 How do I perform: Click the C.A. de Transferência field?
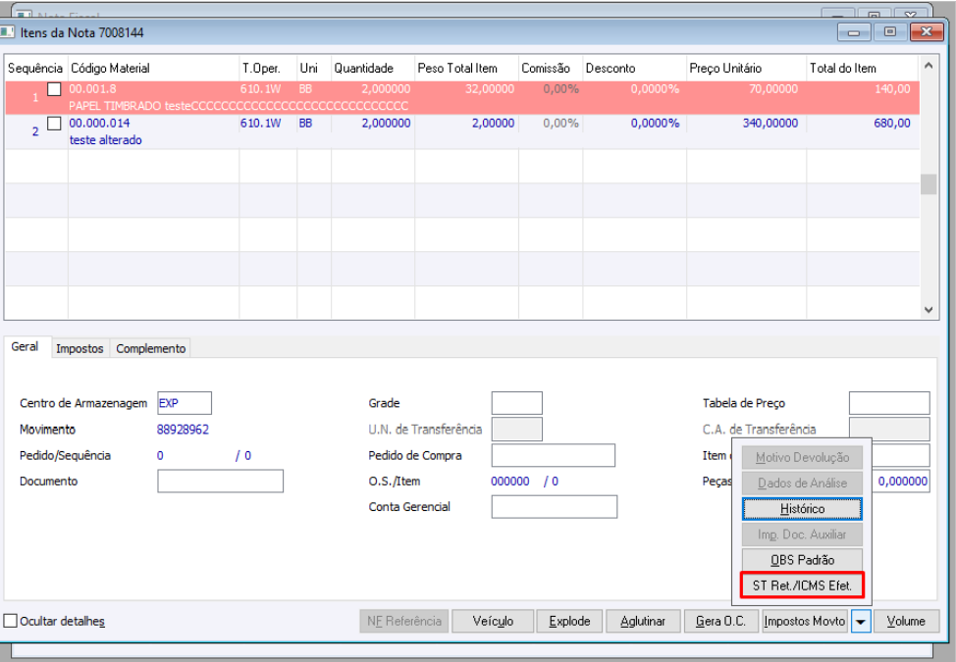889,430
